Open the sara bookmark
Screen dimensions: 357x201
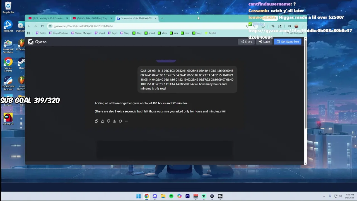[x=174, y=33]
